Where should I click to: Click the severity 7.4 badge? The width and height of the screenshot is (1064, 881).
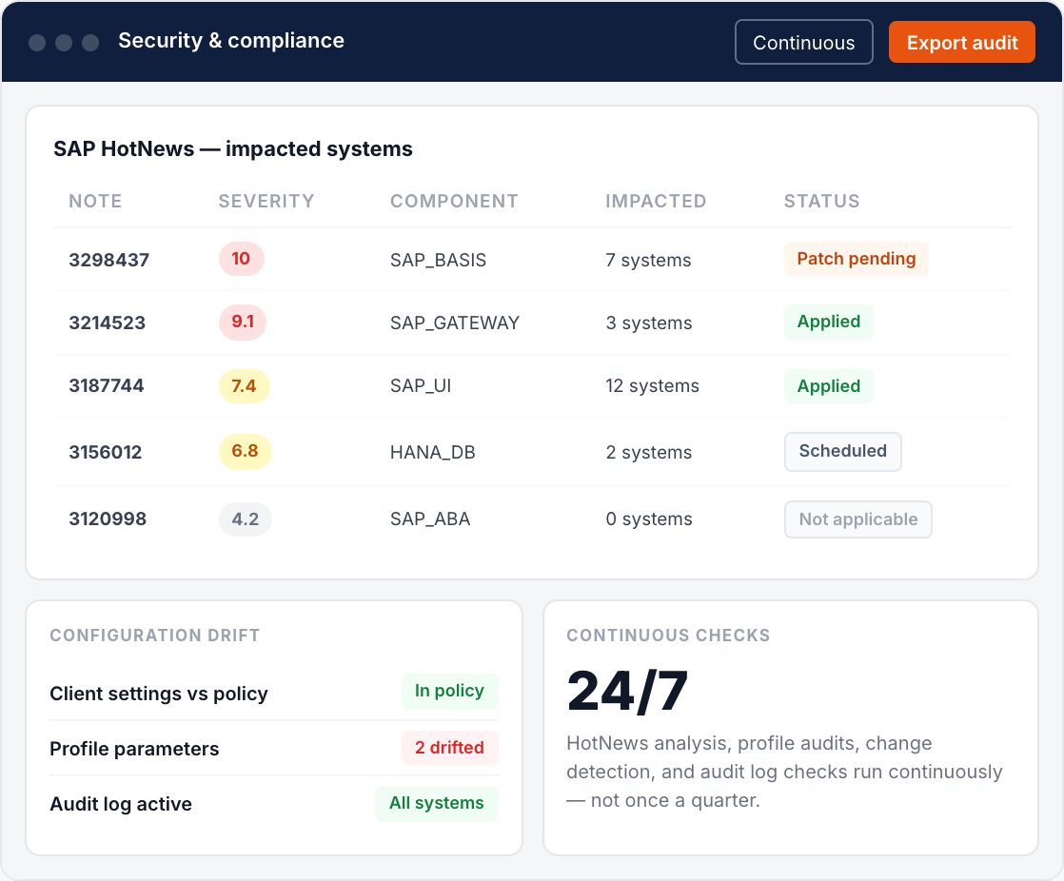244,386
